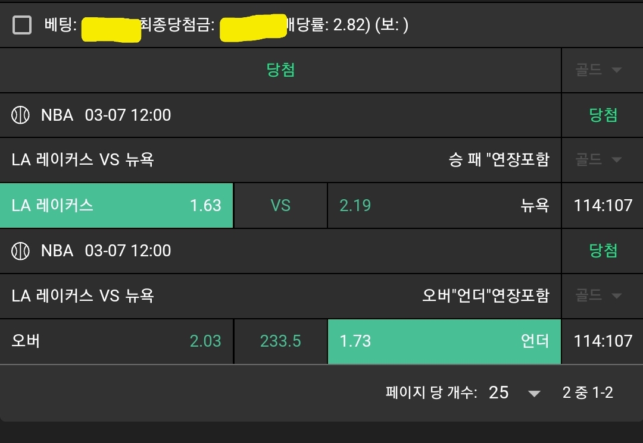This screenshot has width=643, height=443.
Task: Click 당첨 result for first NBA match
Action: (603, 115)
